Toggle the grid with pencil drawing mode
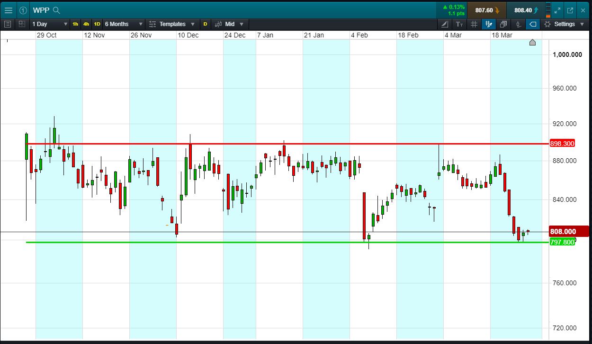This screenshot has height=344, width=592. 488,24
